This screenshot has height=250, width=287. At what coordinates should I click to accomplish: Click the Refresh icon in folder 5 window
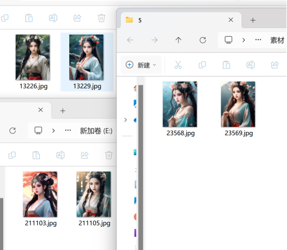(x=203, y=40)
